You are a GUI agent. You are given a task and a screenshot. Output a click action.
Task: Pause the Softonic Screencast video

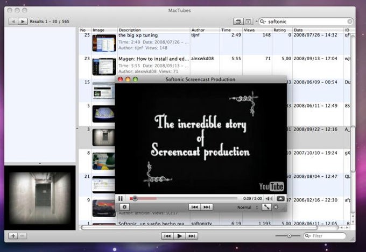click(121, 199)
